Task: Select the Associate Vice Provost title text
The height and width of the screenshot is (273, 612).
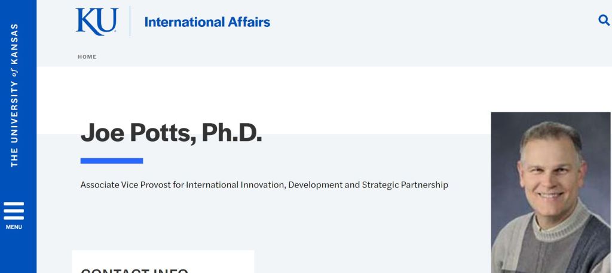Action: point(264,185)
